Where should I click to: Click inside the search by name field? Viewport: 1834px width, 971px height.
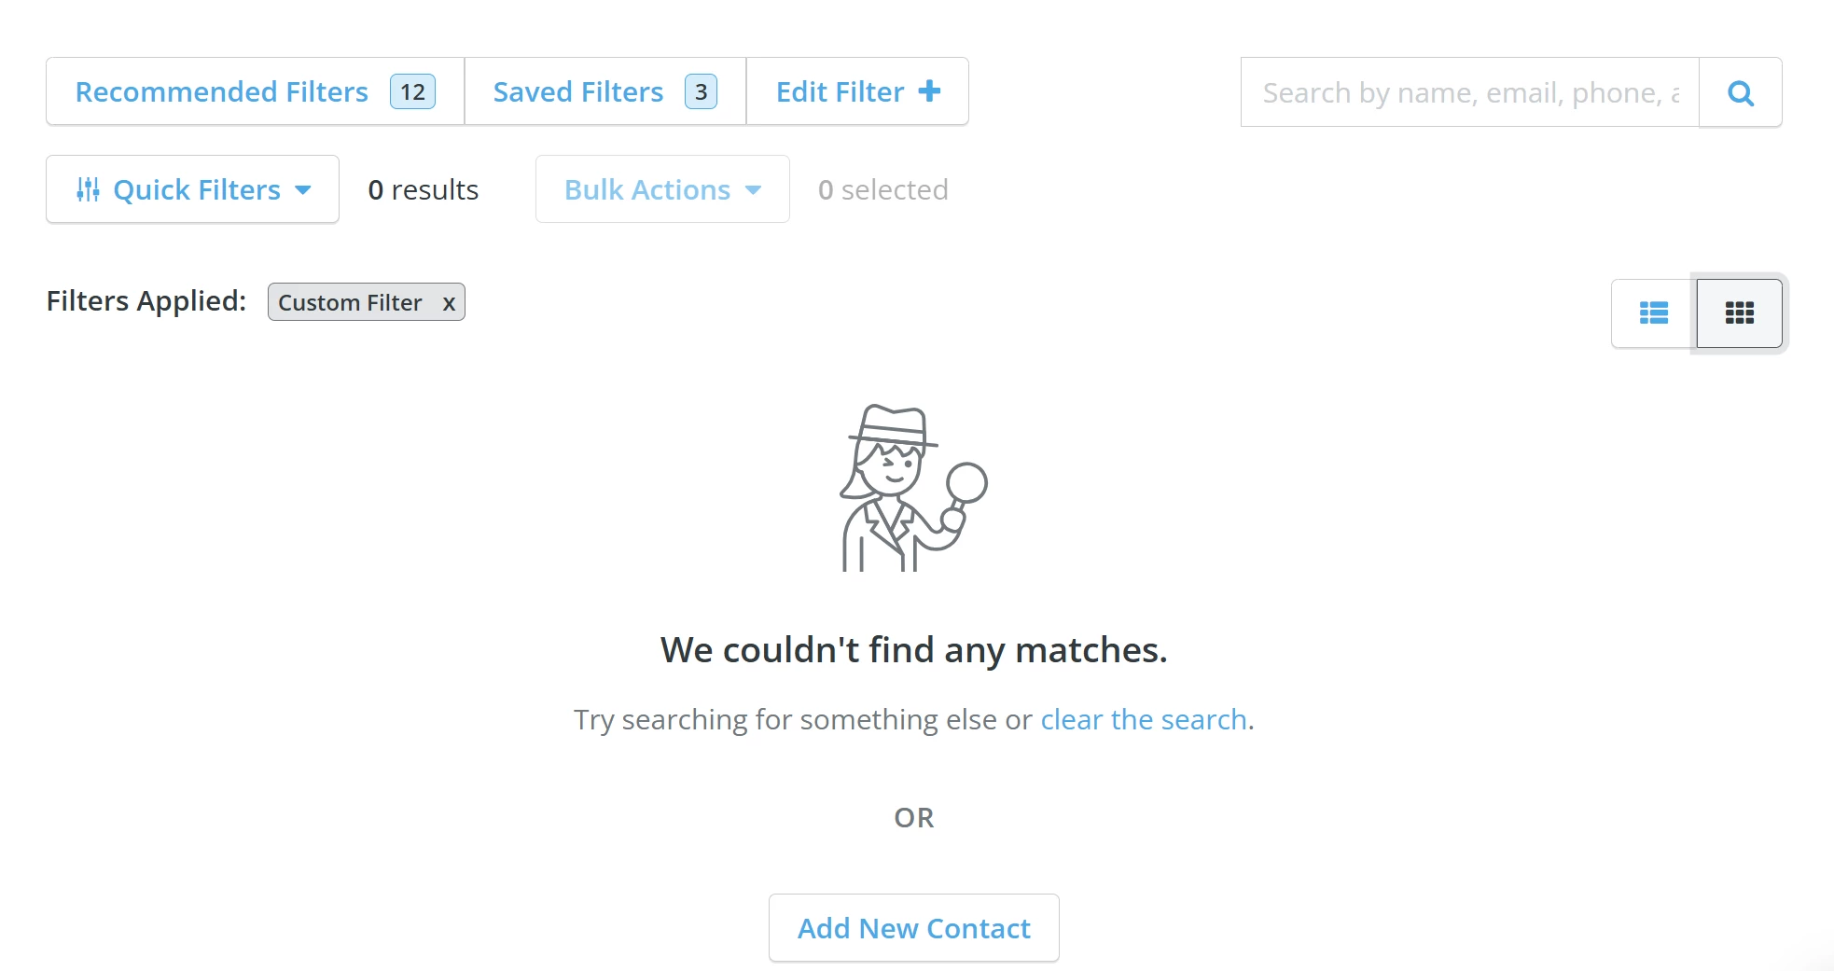[x=1465, y=92]
